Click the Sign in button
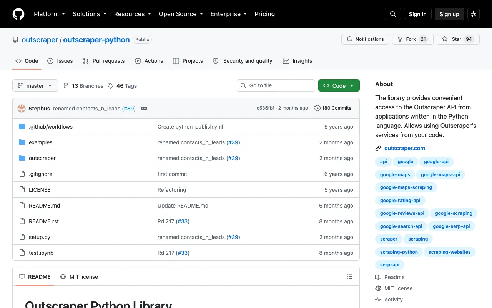This screenshot has height=308, width=492. (x=418, y=14)
